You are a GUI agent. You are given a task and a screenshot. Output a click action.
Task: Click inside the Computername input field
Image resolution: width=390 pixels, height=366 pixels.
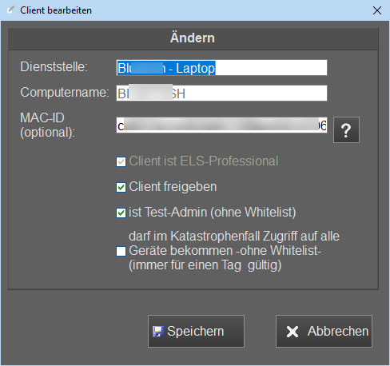pyautogui.click(x=221, y=93)
